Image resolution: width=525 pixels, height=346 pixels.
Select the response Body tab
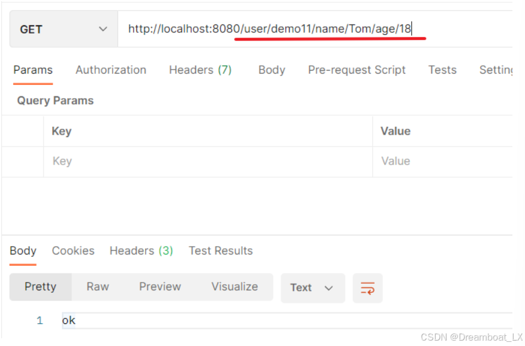pyautogui.click(x=23, y=251)
